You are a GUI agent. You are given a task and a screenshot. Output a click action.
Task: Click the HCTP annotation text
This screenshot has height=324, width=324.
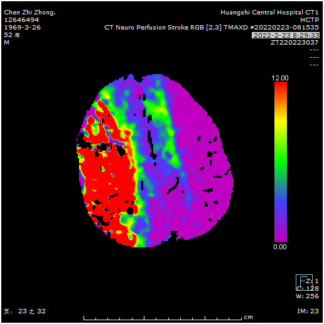pyautogui.click(x=310, y=20)
